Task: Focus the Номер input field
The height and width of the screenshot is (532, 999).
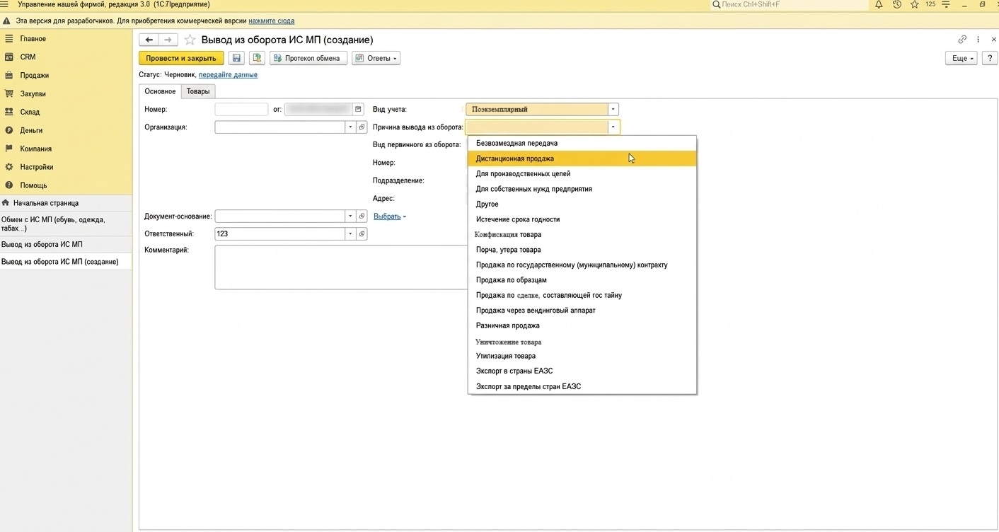Action: 241,110
